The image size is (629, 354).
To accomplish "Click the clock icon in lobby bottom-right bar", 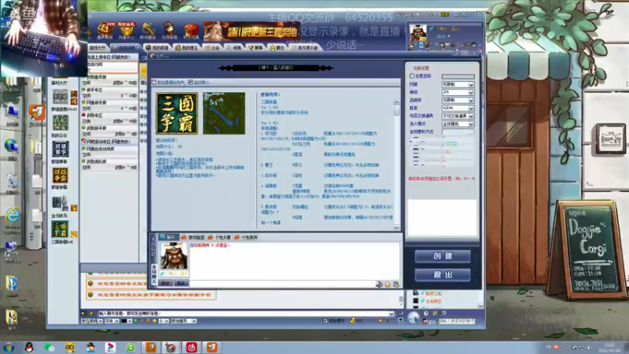I will coord(426,313).
